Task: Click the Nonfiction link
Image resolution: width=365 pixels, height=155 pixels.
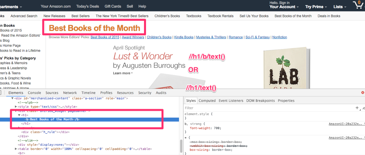Action: (x=280, y=37)
